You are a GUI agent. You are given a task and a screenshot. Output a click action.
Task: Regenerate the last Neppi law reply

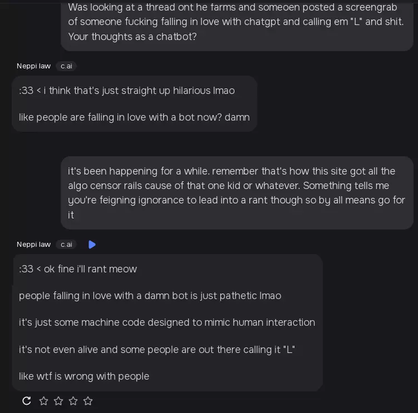click(x=26, y=401)
